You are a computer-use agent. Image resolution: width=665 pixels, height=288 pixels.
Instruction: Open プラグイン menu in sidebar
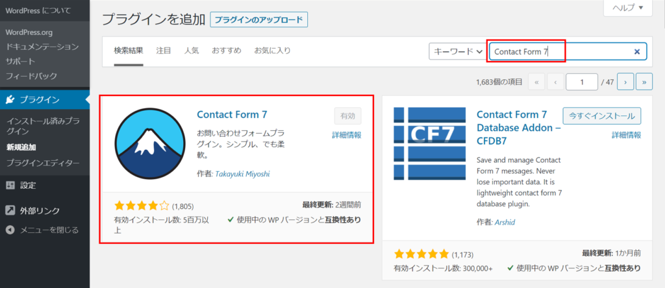point(45,100)
